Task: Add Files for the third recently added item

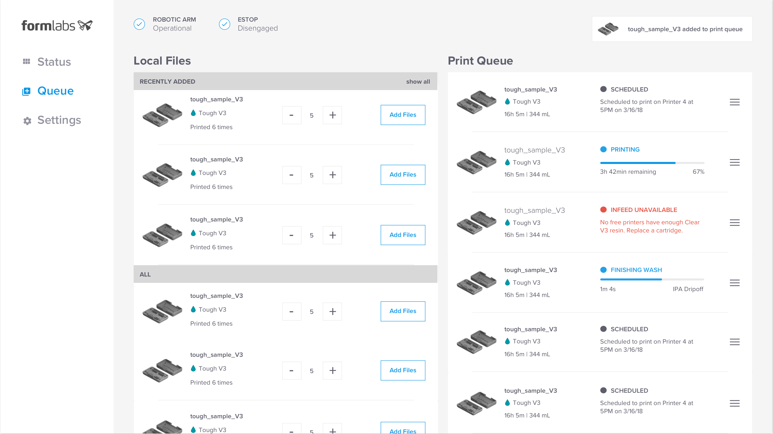Action: 403,235
